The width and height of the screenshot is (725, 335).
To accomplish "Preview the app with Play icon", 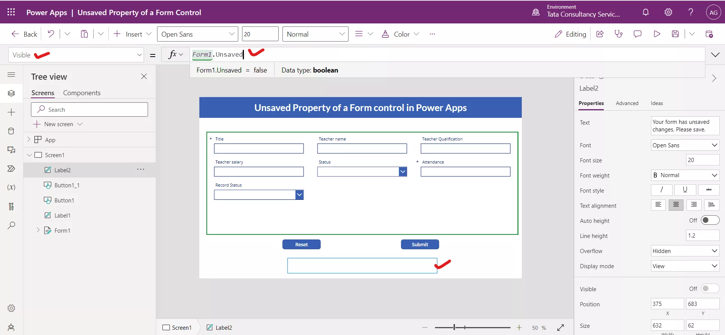I will [657, 34].
